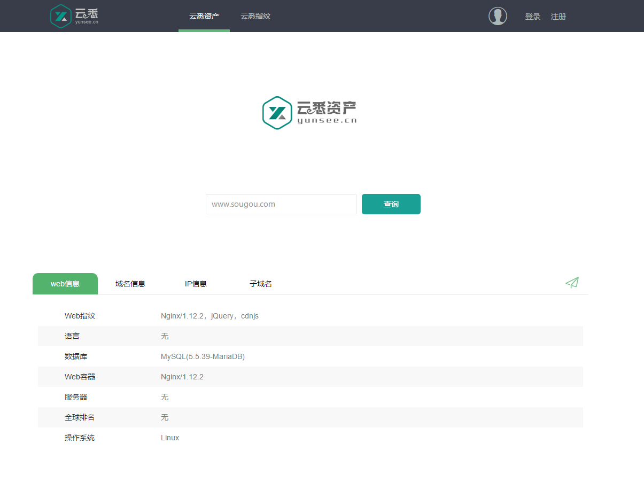Select the 服务器 row label
Viewport: 644px width, 490px height.
point(76,397)
